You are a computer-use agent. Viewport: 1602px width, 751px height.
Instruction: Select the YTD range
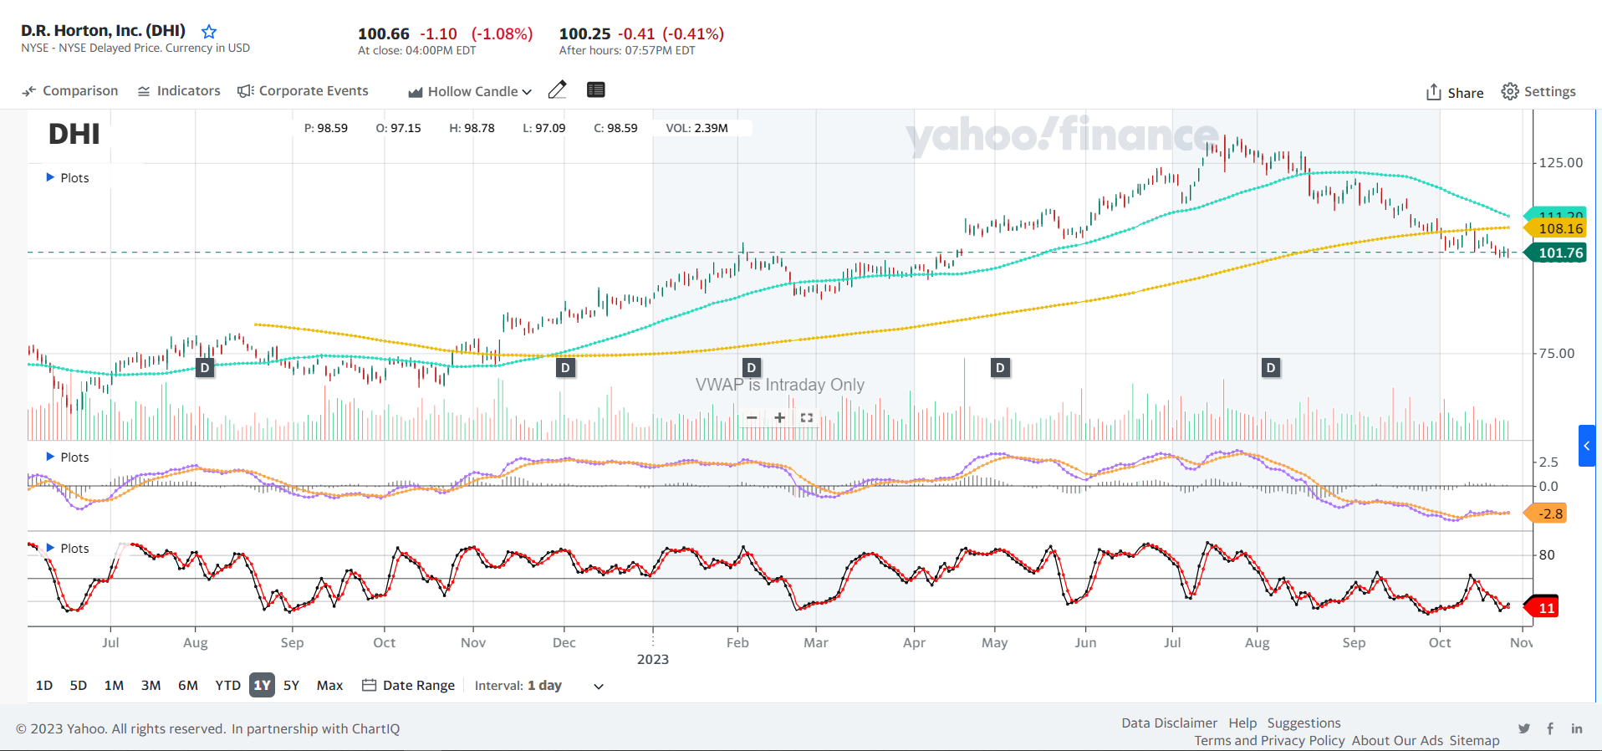coord(227,685)
